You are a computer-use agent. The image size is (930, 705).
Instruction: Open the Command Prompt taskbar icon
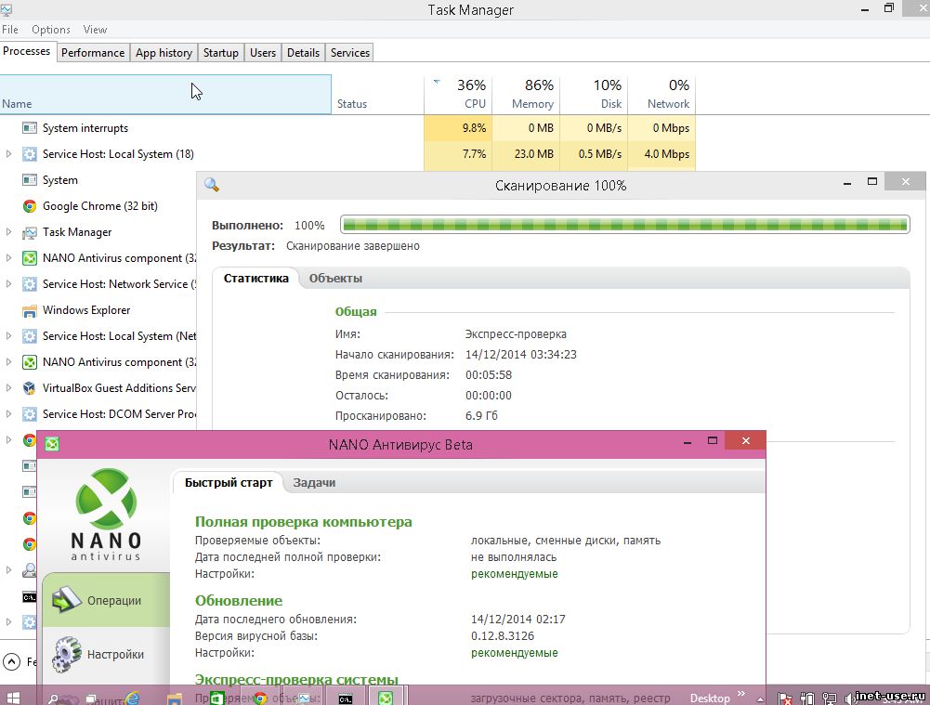click(x=346, y=698)
